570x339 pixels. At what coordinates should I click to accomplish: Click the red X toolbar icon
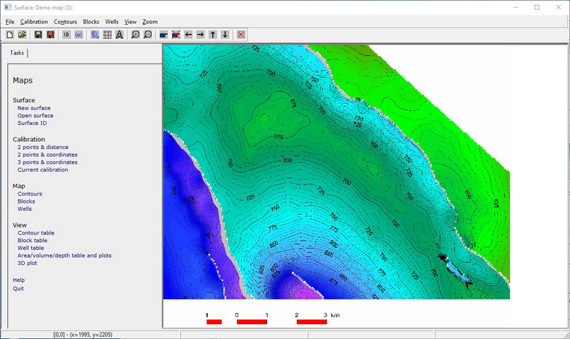coord(241,35)
